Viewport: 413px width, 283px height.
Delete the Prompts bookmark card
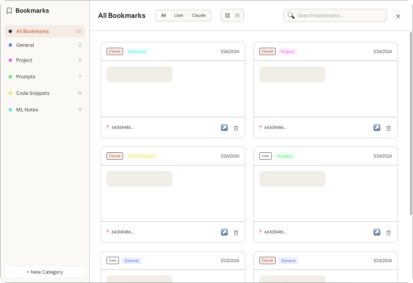(389, 232)
